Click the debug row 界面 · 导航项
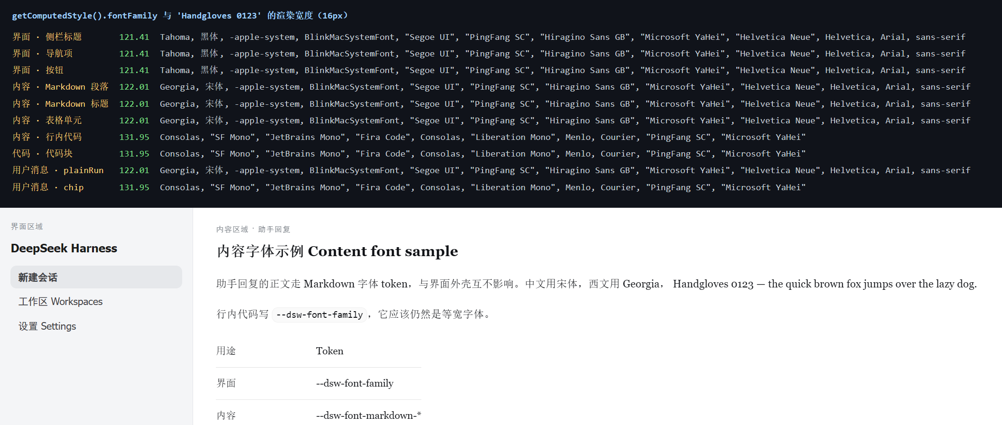The image size is (1002, 425). click(489, 54)
